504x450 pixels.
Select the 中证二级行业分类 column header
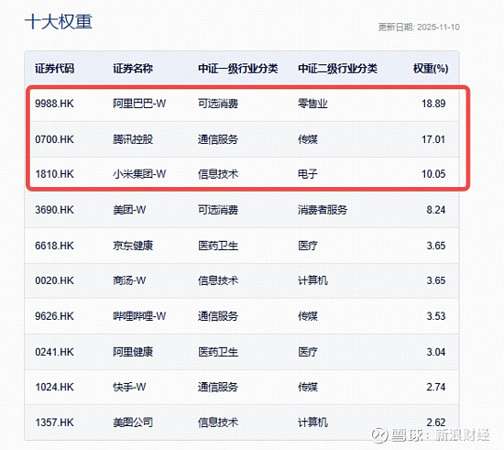[x=338, y=69]
